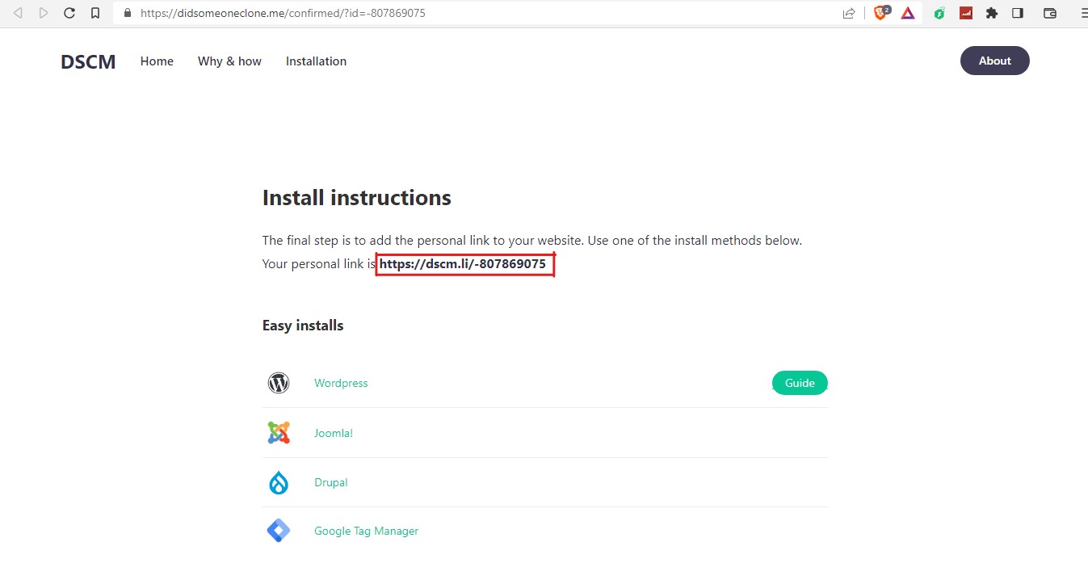Click the Joomla logo icon
Viewport: 1088px width, 563px height.
click(279, 433)
